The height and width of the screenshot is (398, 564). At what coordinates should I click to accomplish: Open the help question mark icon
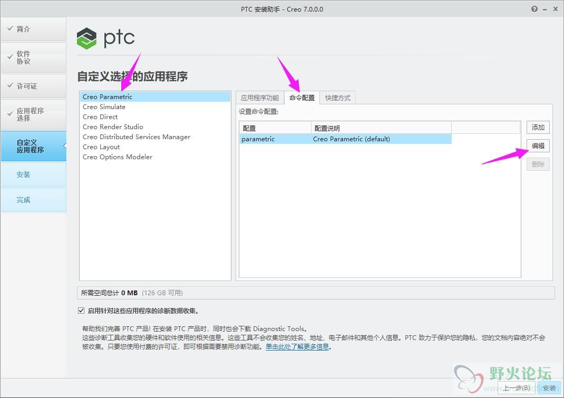click(534, 9)
